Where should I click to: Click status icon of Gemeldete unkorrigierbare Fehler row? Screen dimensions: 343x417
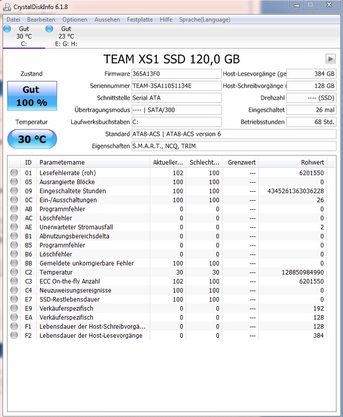(14, 263)
